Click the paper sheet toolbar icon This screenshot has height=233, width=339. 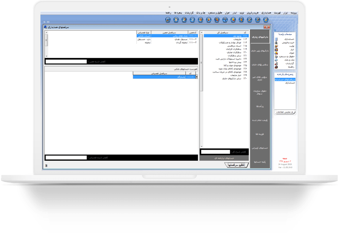(176, 19)
